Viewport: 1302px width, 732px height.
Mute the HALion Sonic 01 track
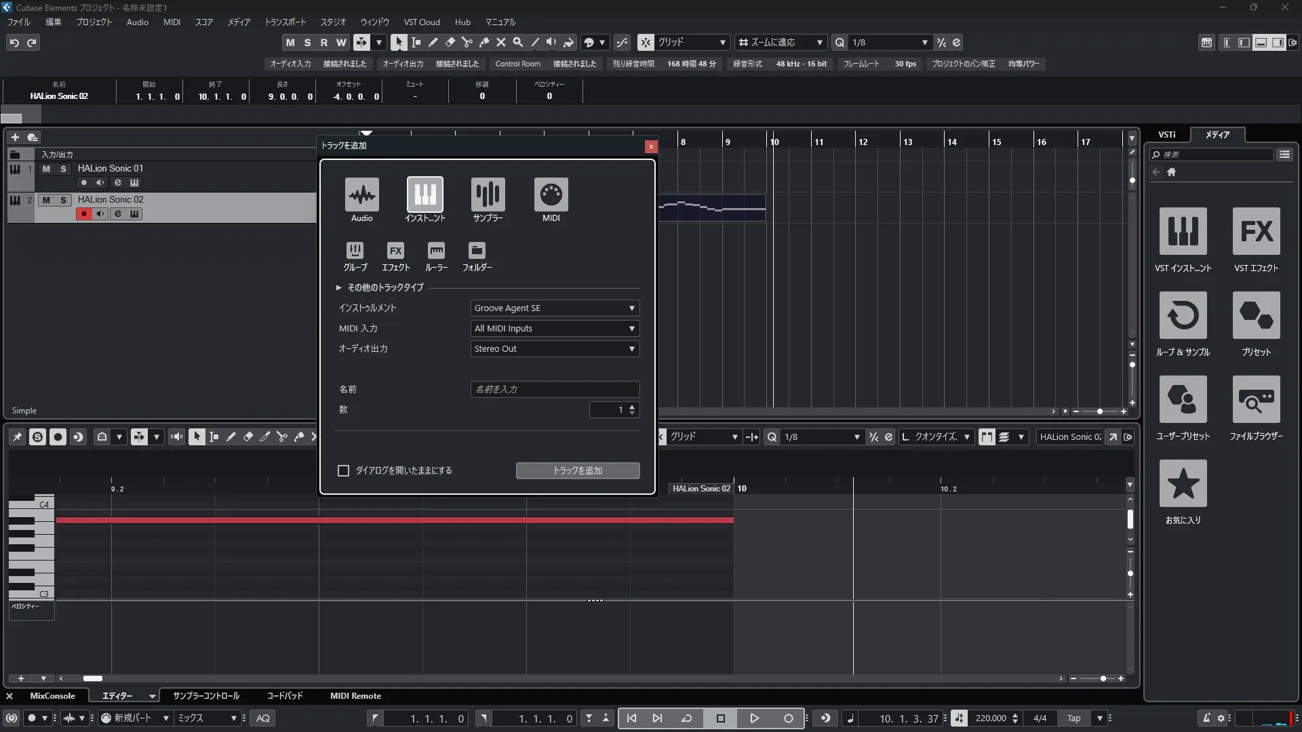[46, 169]
